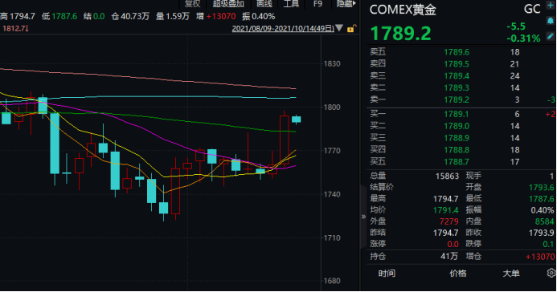Screen dimensions: 557x292
Task: Collapse the side panel with » arrow
Action: (x=363, y=217)
